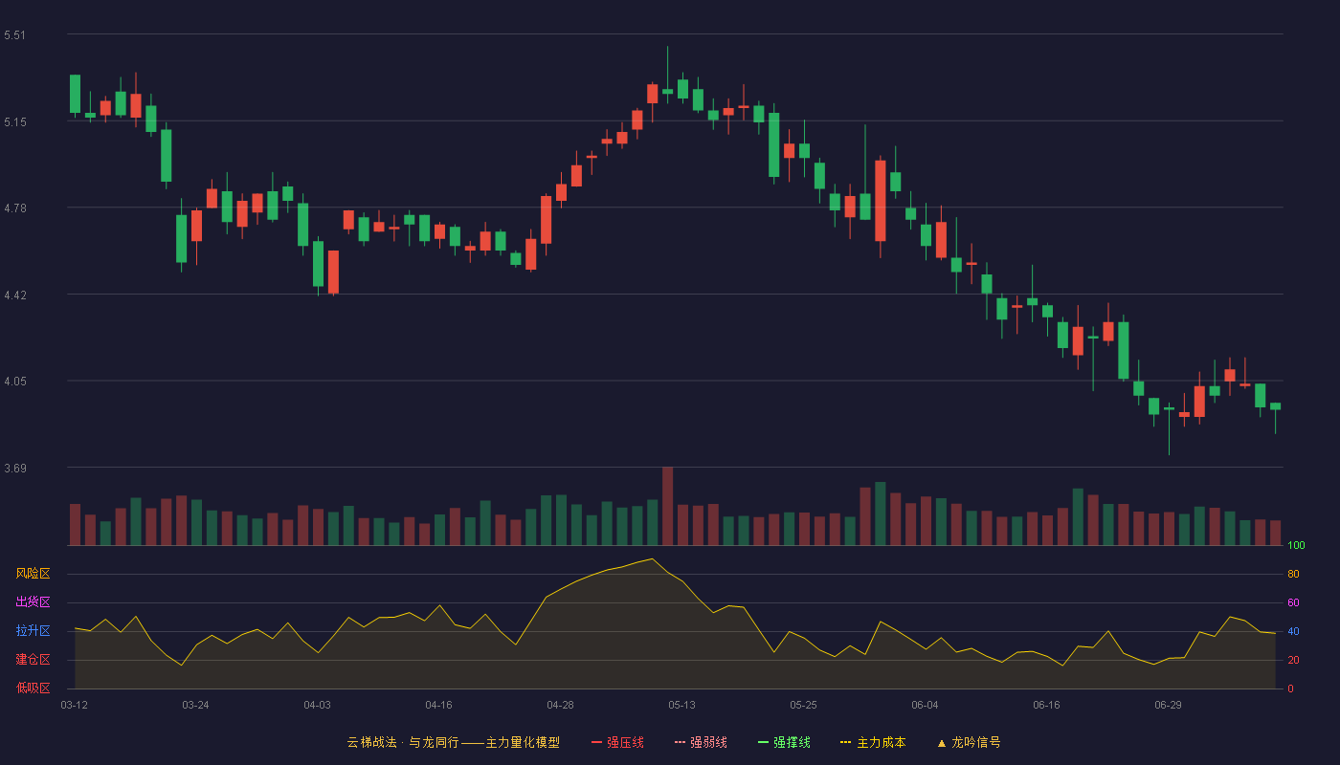Toggle the 强压线 legend series

[617, 742]
